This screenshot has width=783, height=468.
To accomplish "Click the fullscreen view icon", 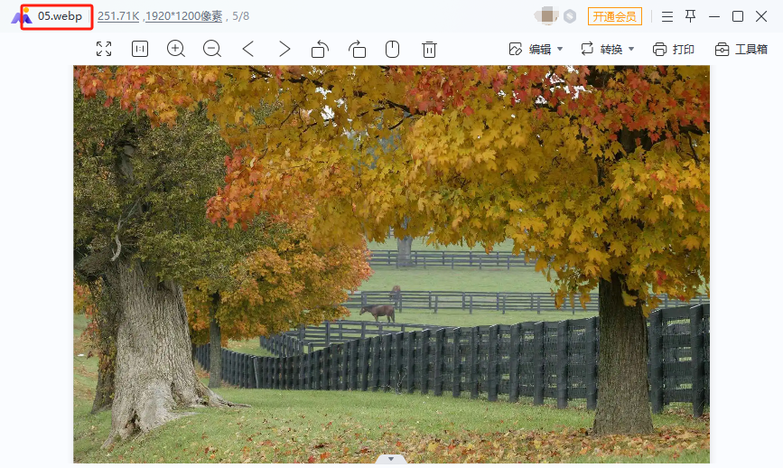I will [104, 49].
